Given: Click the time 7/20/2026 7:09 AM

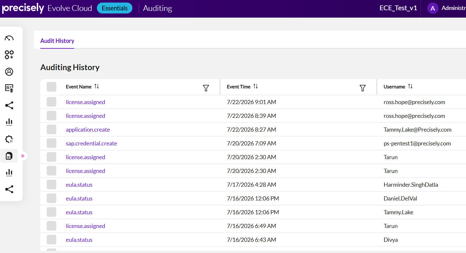Looking at the screenshot, I should [x=251, y=143].
